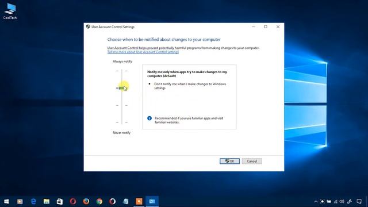Confirm settings with the OK button

tap(229, 161)
